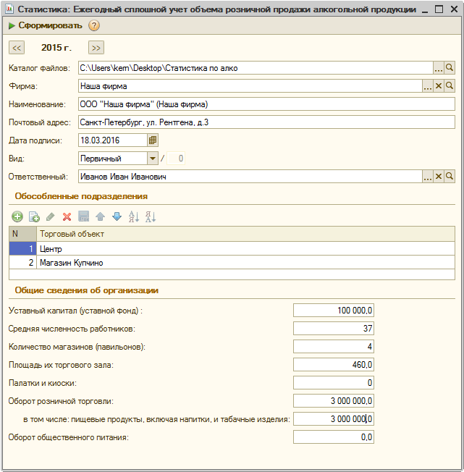Click the magnifier next to Фирма field
The width and height of the screenshot is (464, 472).
coord(450,86)
